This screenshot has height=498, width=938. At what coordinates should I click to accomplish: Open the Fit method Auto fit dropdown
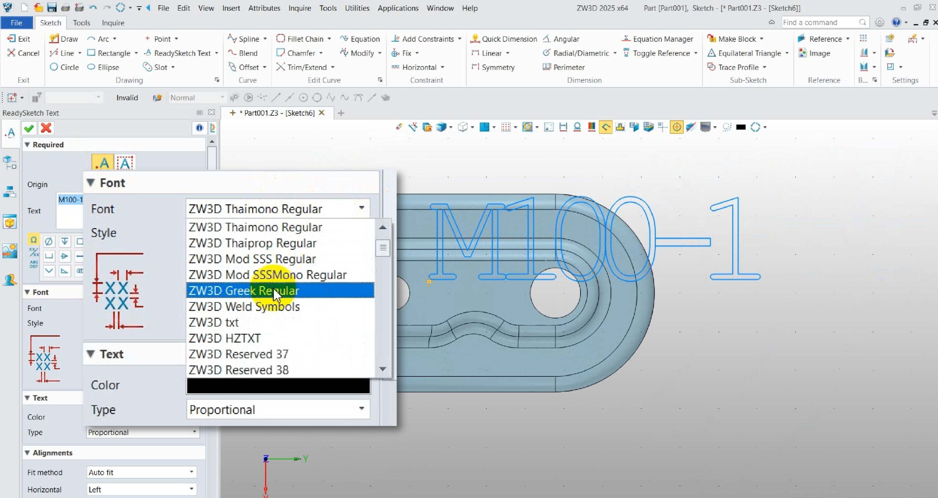coord(141,472)
